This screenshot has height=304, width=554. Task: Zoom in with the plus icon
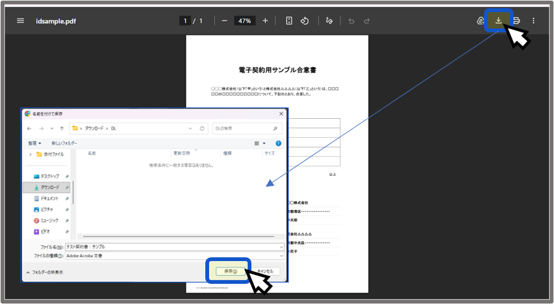click(265, 21)
